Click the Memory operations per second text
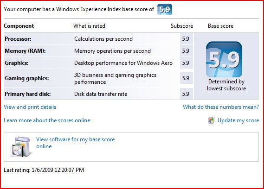The image size is (264, 189). coord(112,51)
